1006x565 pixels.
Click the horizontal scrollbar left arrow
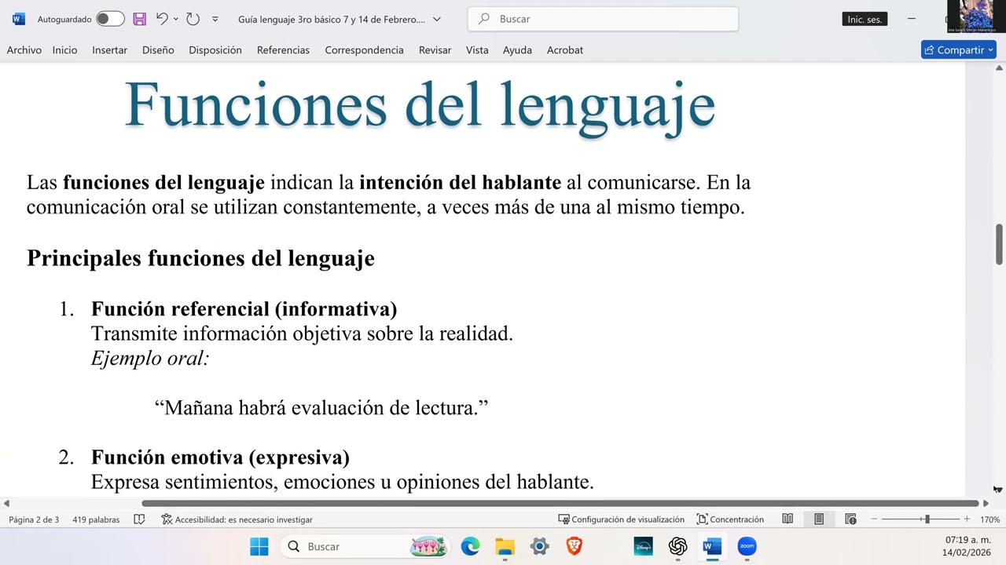(x=6, y=503)
